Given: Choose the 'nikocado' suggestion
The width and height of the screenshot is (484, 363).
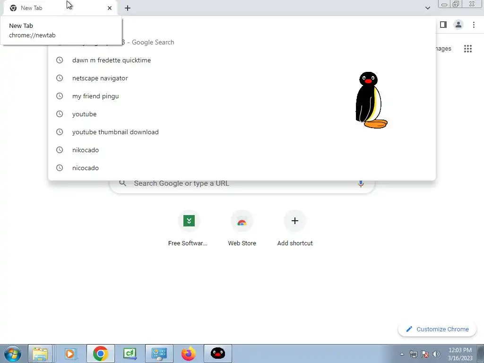Looking at the screenshot, I should pyautogui.click(x=242, y=150).
